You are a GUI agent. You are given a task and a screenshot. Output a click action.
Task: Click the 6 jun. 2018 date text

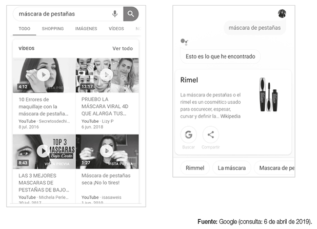(x=92, y=127)
